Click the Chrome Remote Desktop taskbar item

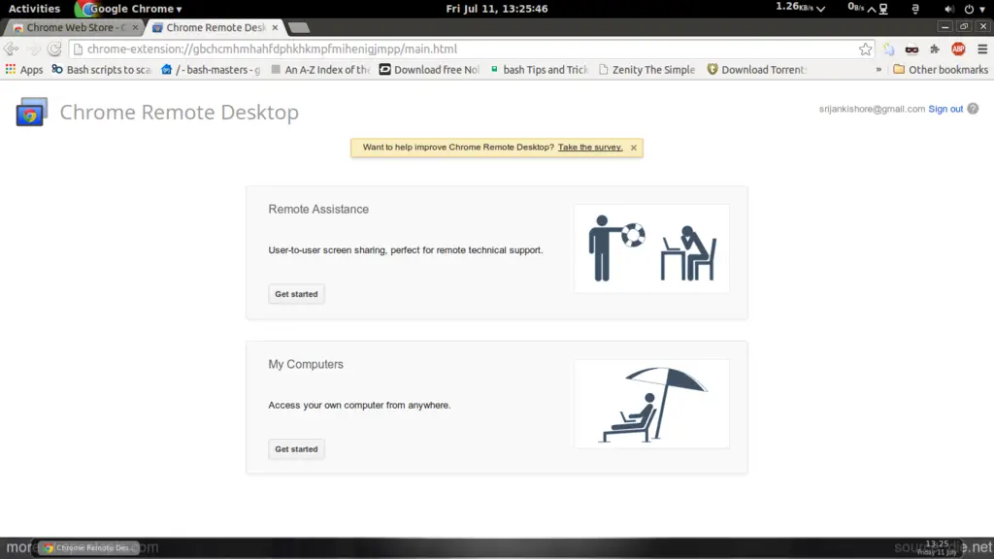(88, 547)
